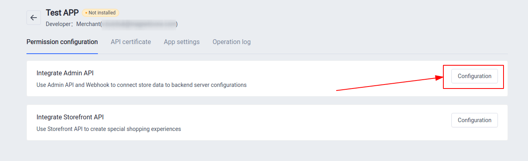Screen dimensions: 528x161
Task: Click the Developer label text
Action: click(x=59, y=24)
